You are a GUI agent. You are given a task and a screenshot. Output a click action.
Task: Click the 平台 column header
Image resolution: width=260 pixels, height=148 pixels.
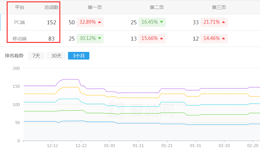[20, 7]
